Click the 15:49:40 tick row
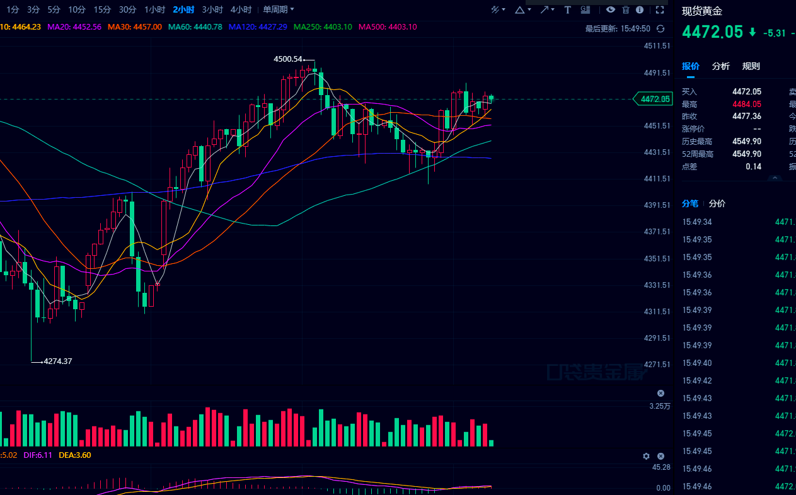796x495 pixels. pyautogui.click(x=739, y=363)
